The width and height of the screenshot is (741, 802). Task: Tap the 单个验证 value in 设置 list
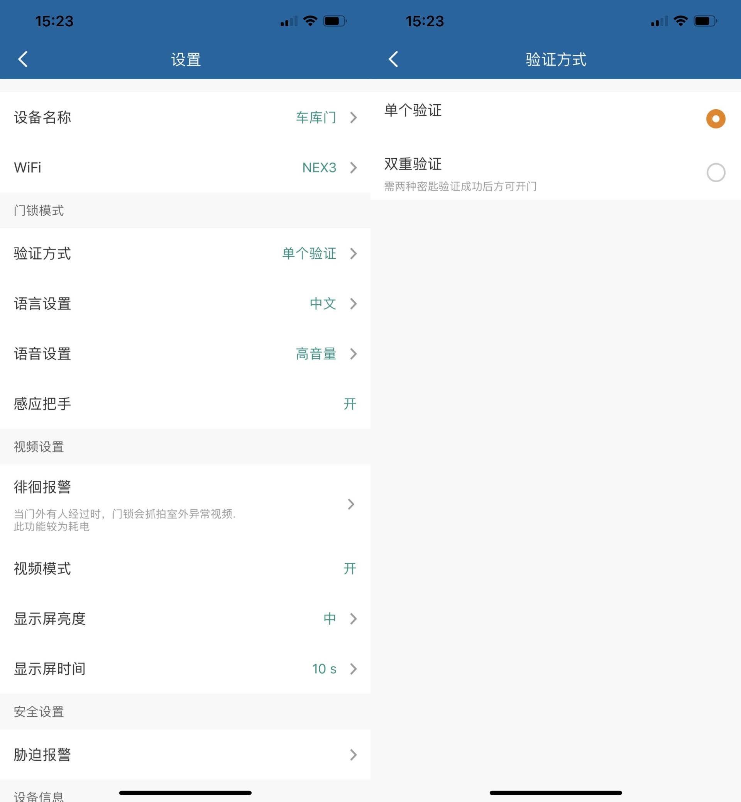click(x=309, y=254)
